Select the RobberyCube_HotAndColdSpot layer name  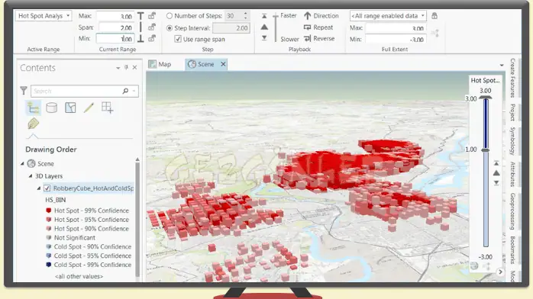(x=93, y=188)
